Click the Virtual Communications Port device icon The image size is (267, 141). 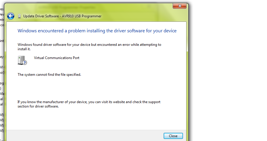point(22,60)
